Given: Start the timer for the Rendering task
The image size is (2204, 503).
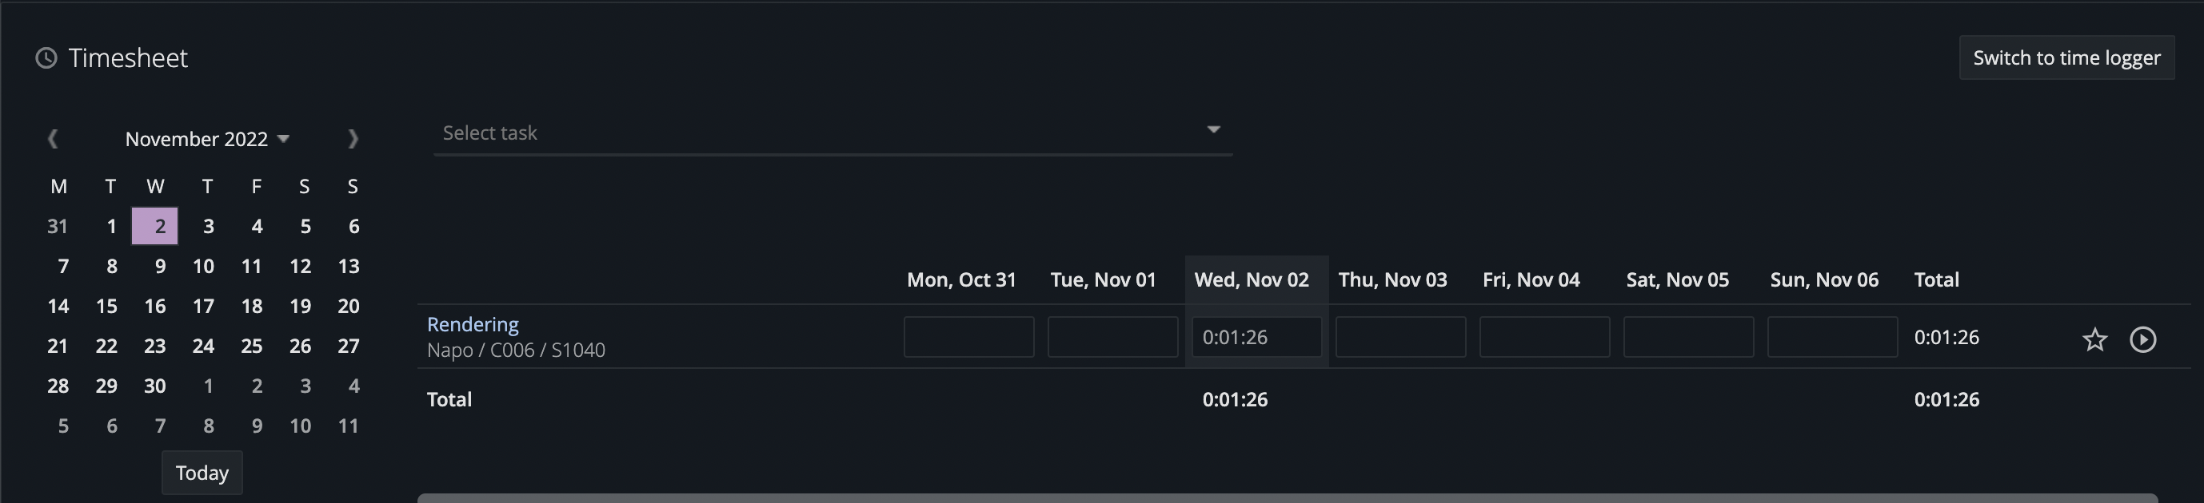Looking at the screenshot, I should click(2143, 339).
